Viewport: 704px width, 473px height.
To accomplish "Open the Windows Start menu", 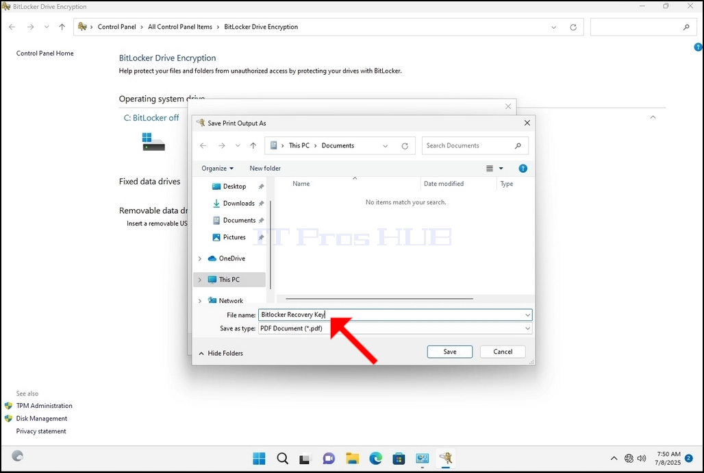I will [259, 459].
